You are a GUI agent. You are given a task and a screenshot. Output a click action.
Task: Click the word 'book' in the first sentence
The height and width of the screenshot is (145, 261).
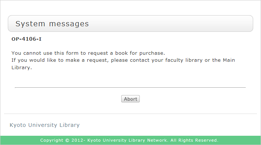click(122, 53)
